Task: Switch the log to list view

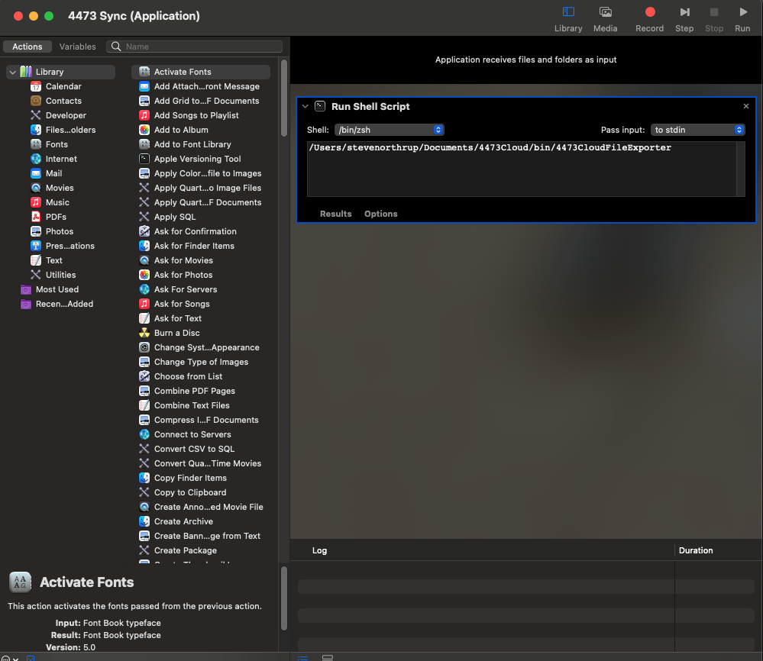Action: tap(302, 658)
